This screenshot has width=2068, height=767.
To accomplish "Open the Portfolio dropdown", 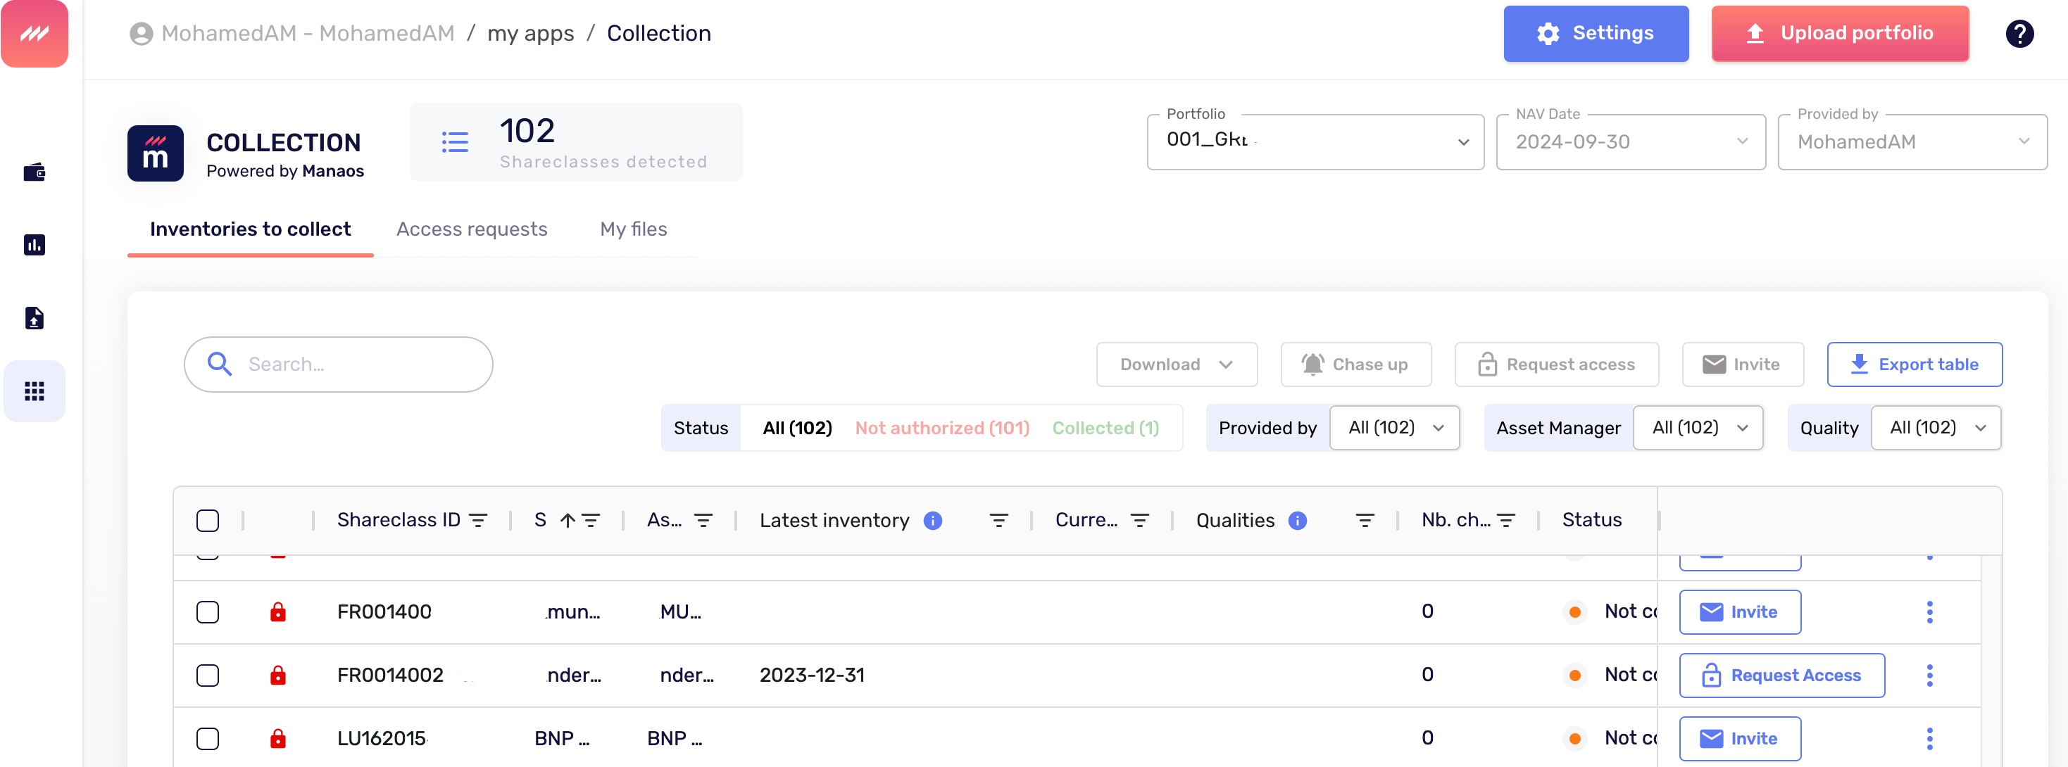I will click(x=1315, y=142).
